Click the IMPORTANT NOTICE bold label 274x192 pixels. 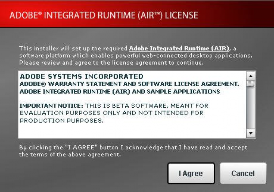pos(52,106)
